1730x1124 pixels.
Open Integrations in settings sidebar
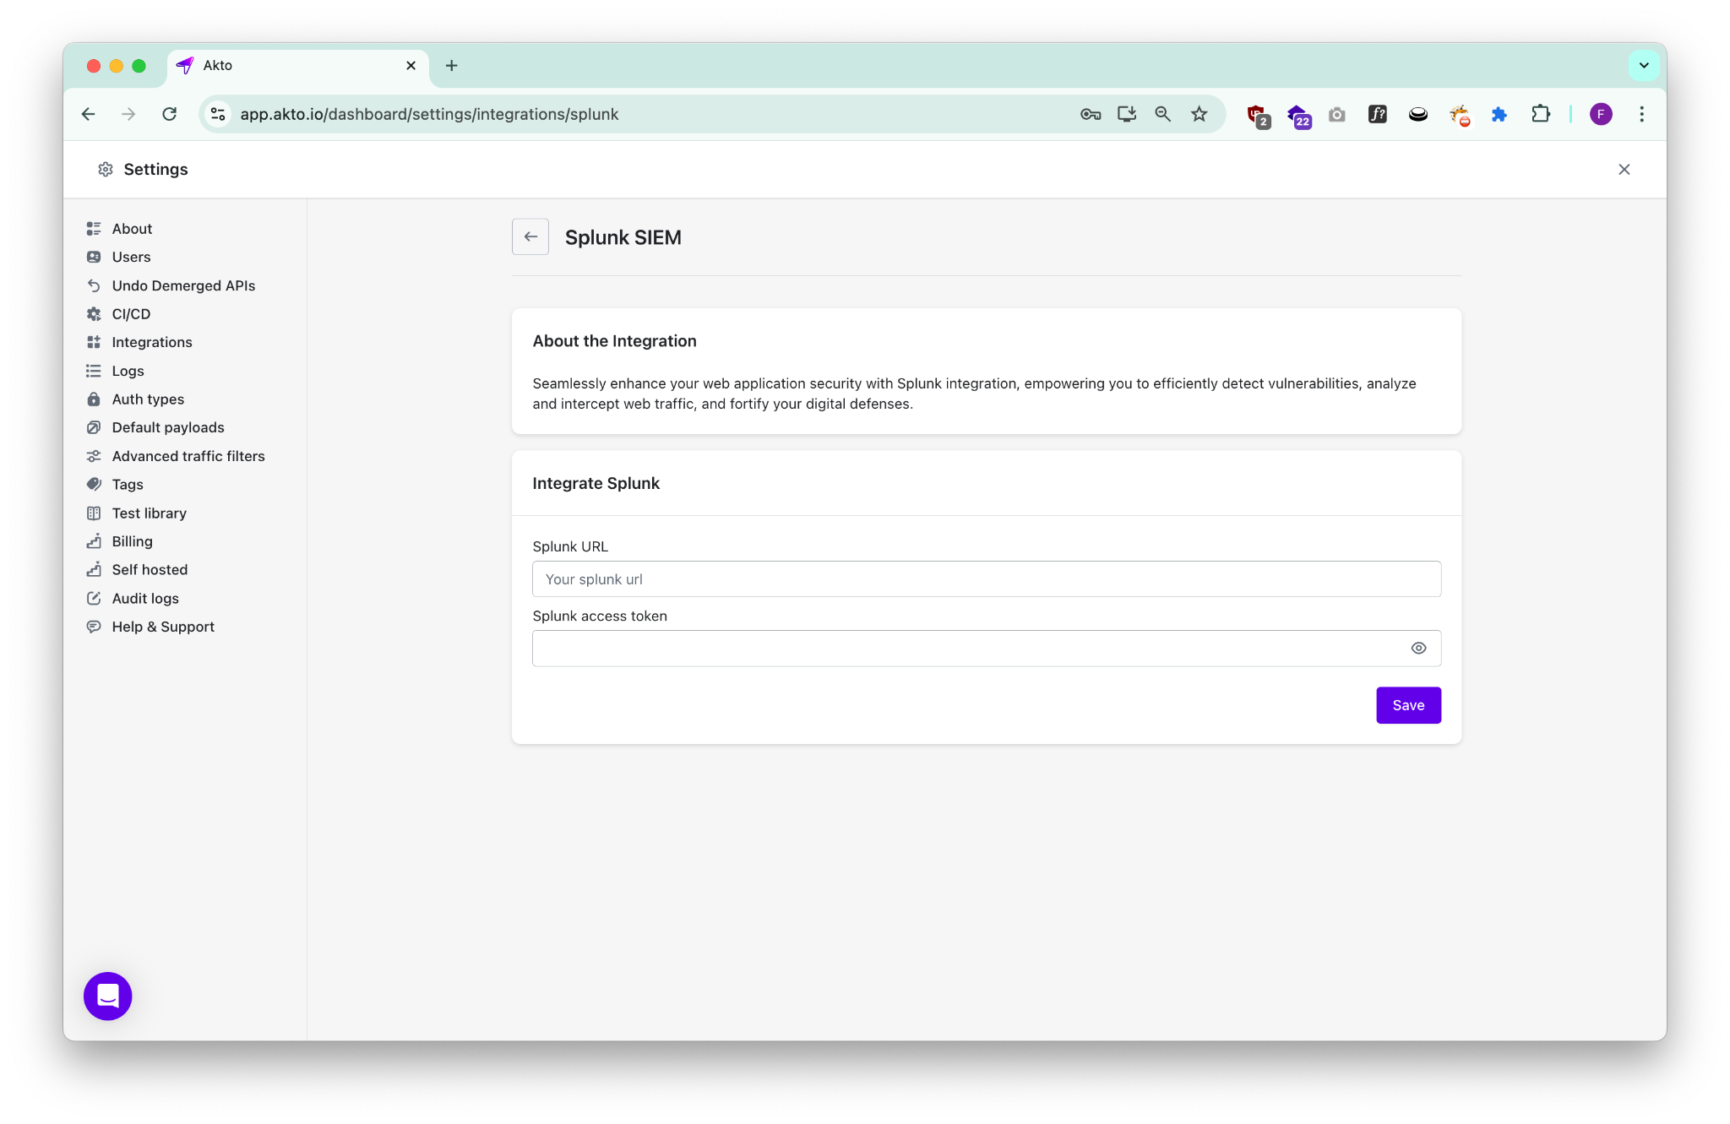[x=151, y=342]
